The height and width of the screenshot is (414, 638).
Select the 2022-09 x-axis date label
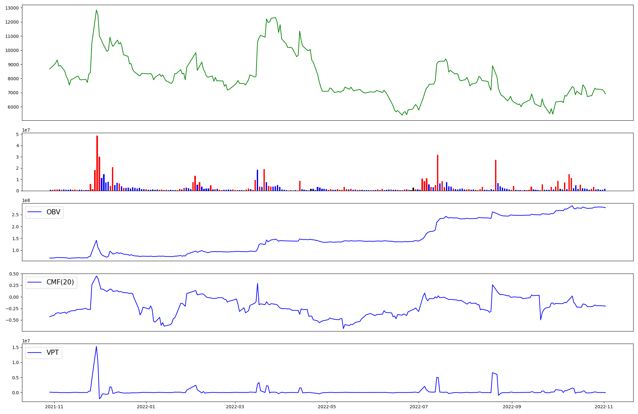pyautogui.click(x=512, y=406)
